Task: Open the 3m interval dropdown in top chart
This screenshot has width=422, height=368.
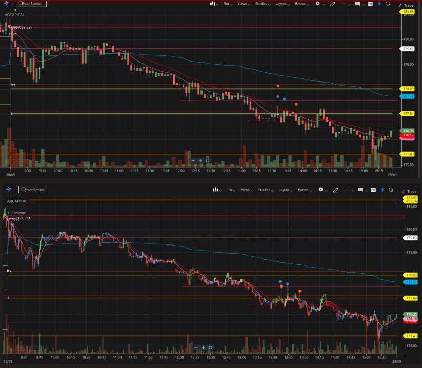Action: [x=228, y=4]
